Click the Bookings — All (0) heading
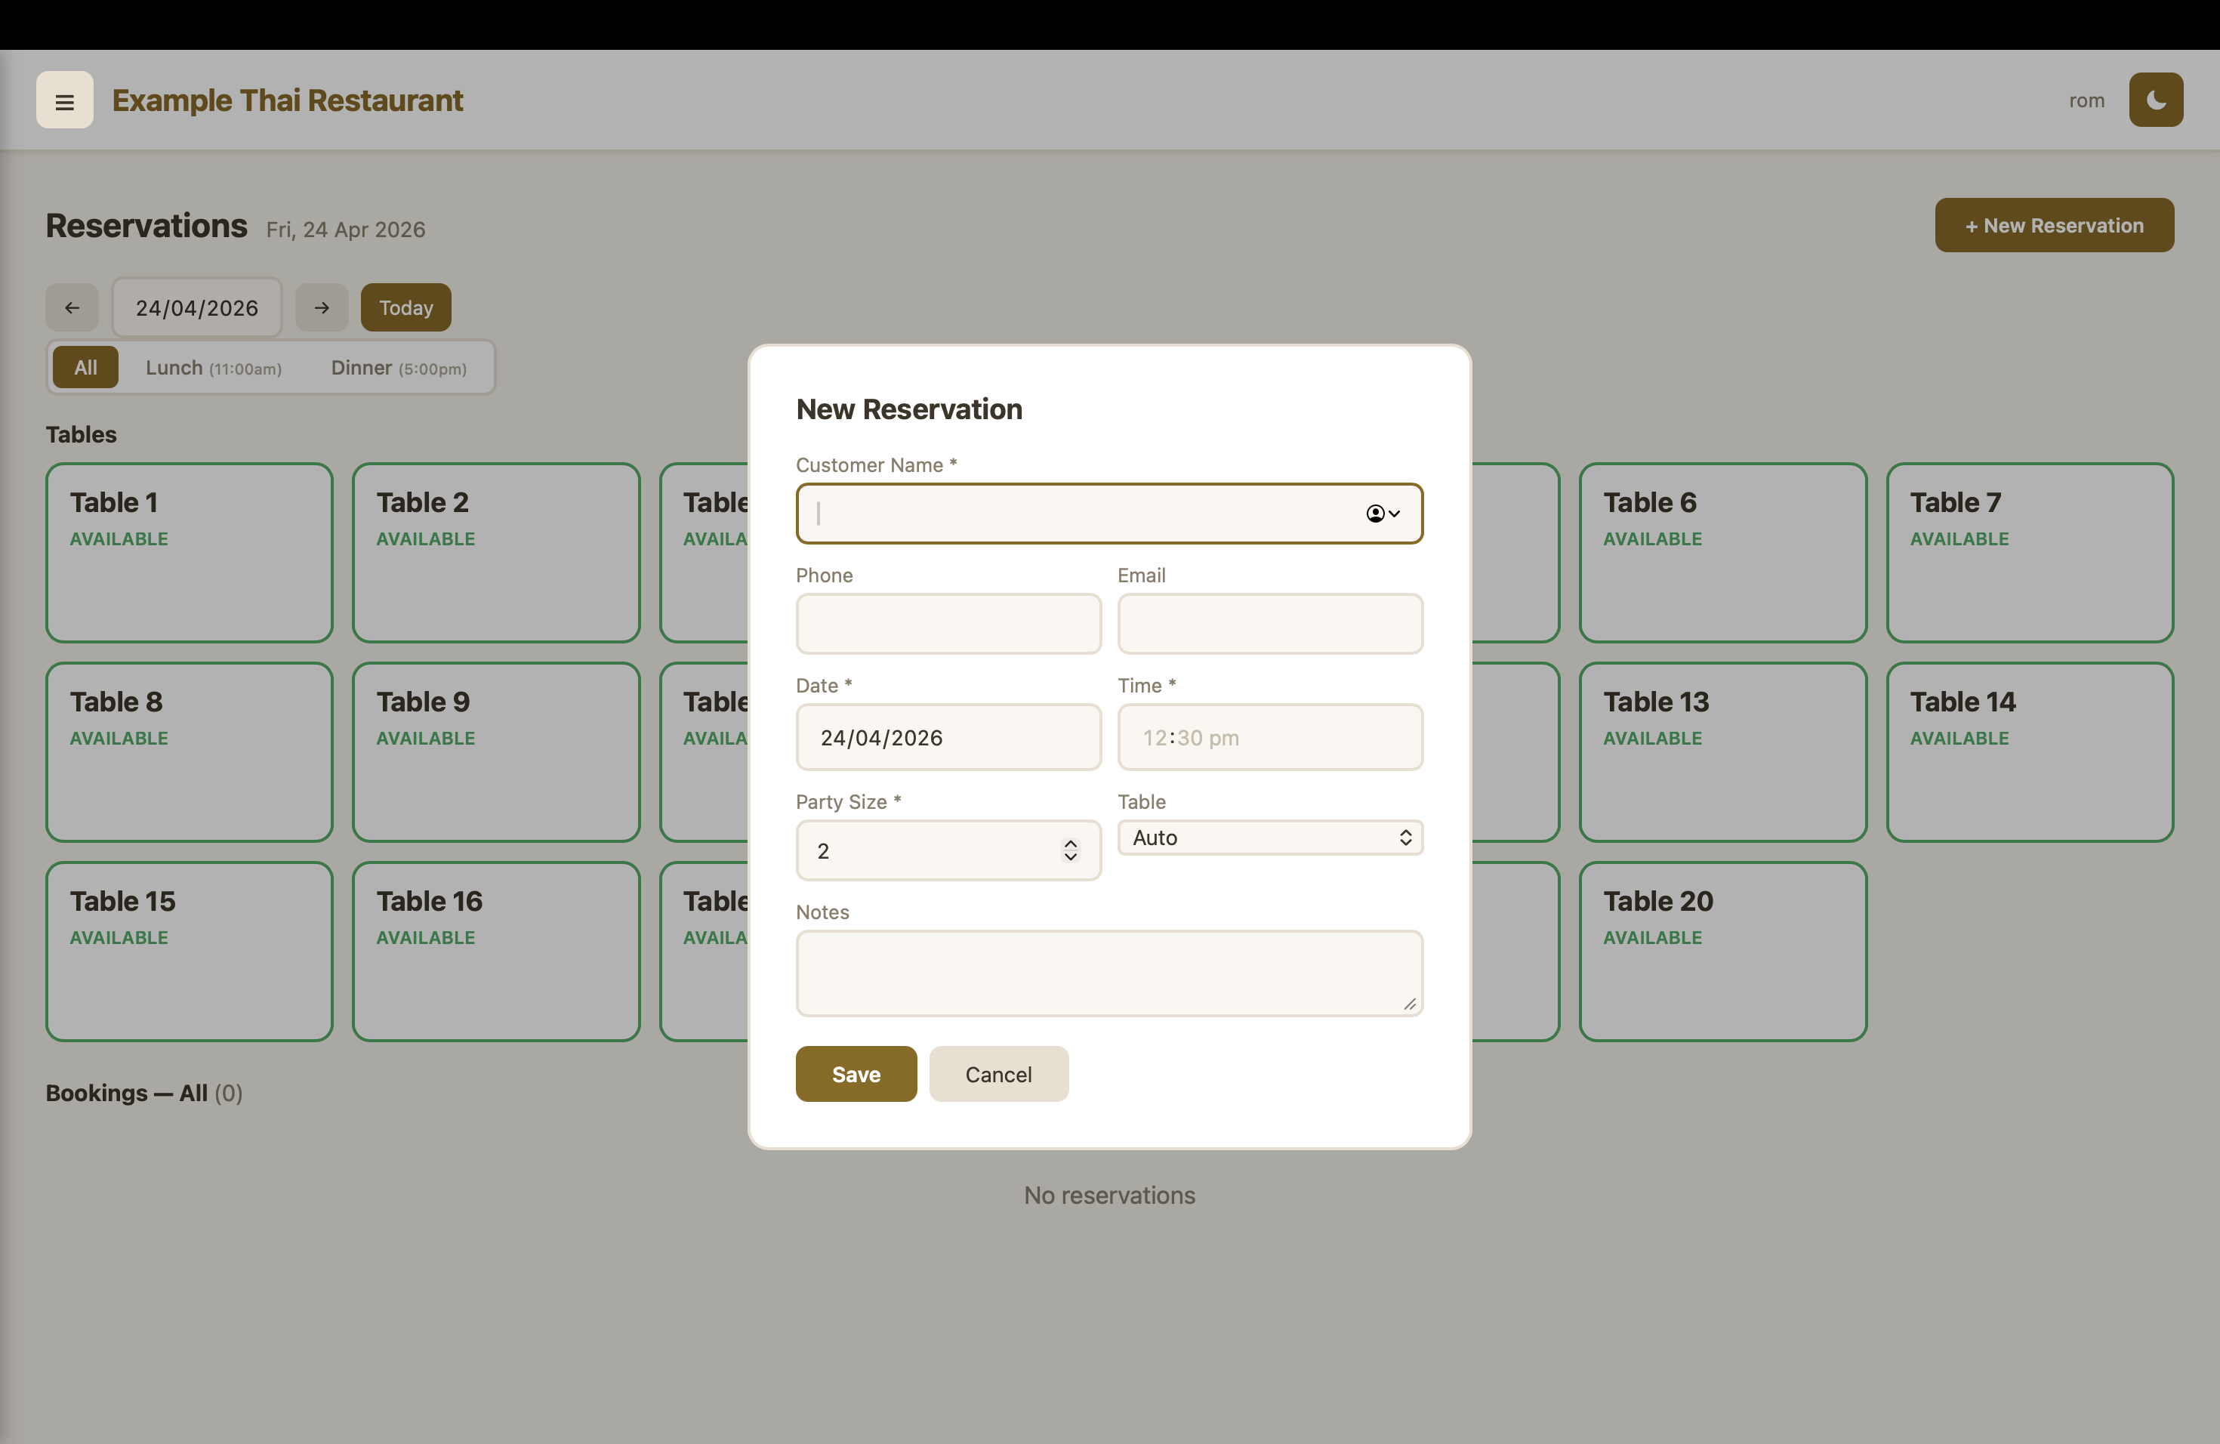The image size is (2220, 1444). point(144,1094)
